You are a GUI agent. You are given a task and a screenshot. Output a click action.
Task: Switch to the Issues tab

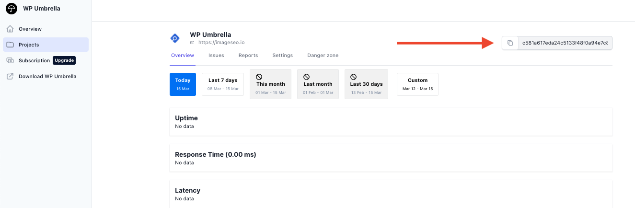tap(216, 56)
